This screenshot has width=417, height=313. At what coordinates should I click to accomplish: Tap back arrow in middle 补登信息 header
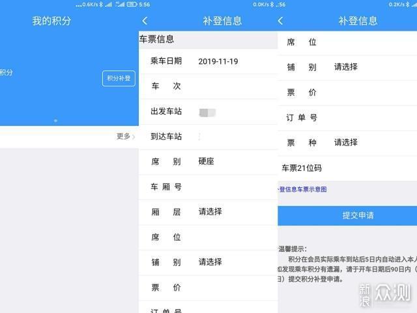click(145, 21)
